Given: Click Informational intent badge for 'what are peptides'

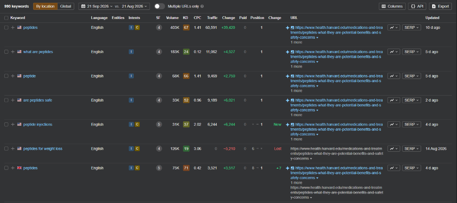Looking at the screenshot, I should point(131,52).
